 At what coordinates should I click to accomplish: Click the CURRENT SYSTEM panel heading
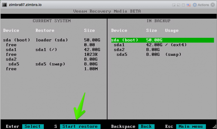coord(52,21)
